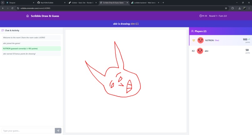Click the Chat & Activity heading

pyautogui.click(x=12, y=30)
